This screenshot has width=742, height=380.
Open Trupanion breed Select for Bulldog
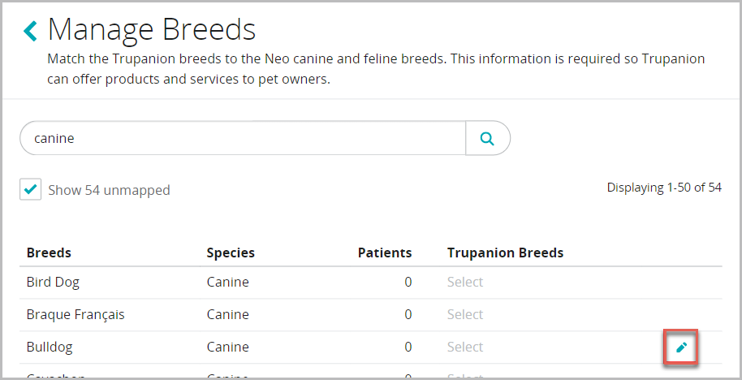pyautogui.click(x=465, y=348)
